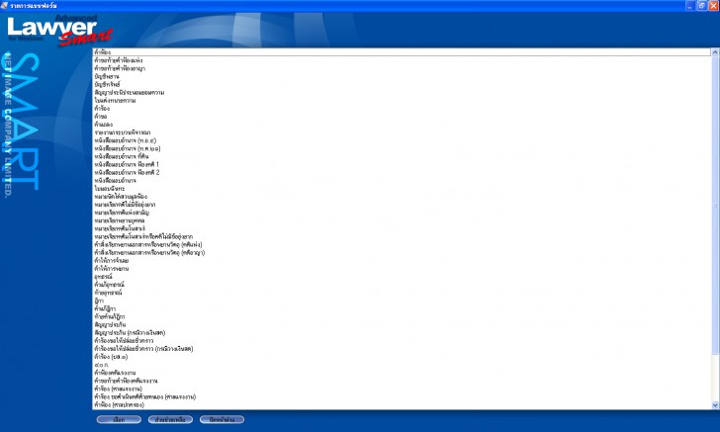The height and width of the screenshot is (432, 720).
Task: Select คำสั่งเรียกพยานเอกสารหรือพยานวัตถุ (คดีอาญา) row
Action: [402, 252]
